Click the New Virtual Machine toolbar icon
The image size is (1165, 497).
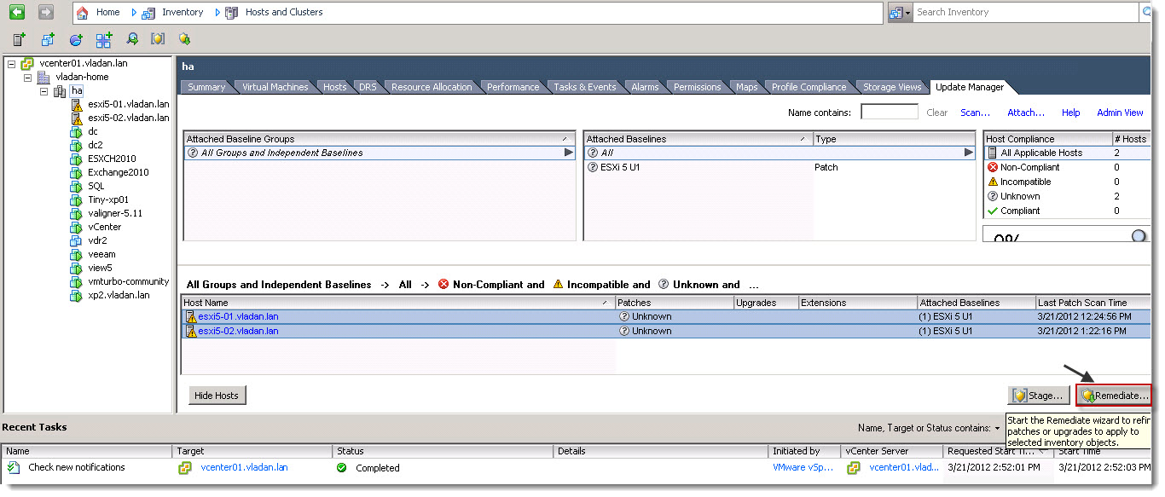click(48, 39)
